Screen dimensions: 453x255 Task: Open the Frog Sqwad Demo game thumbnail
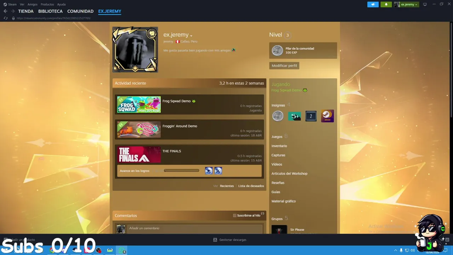click(139, 104)
